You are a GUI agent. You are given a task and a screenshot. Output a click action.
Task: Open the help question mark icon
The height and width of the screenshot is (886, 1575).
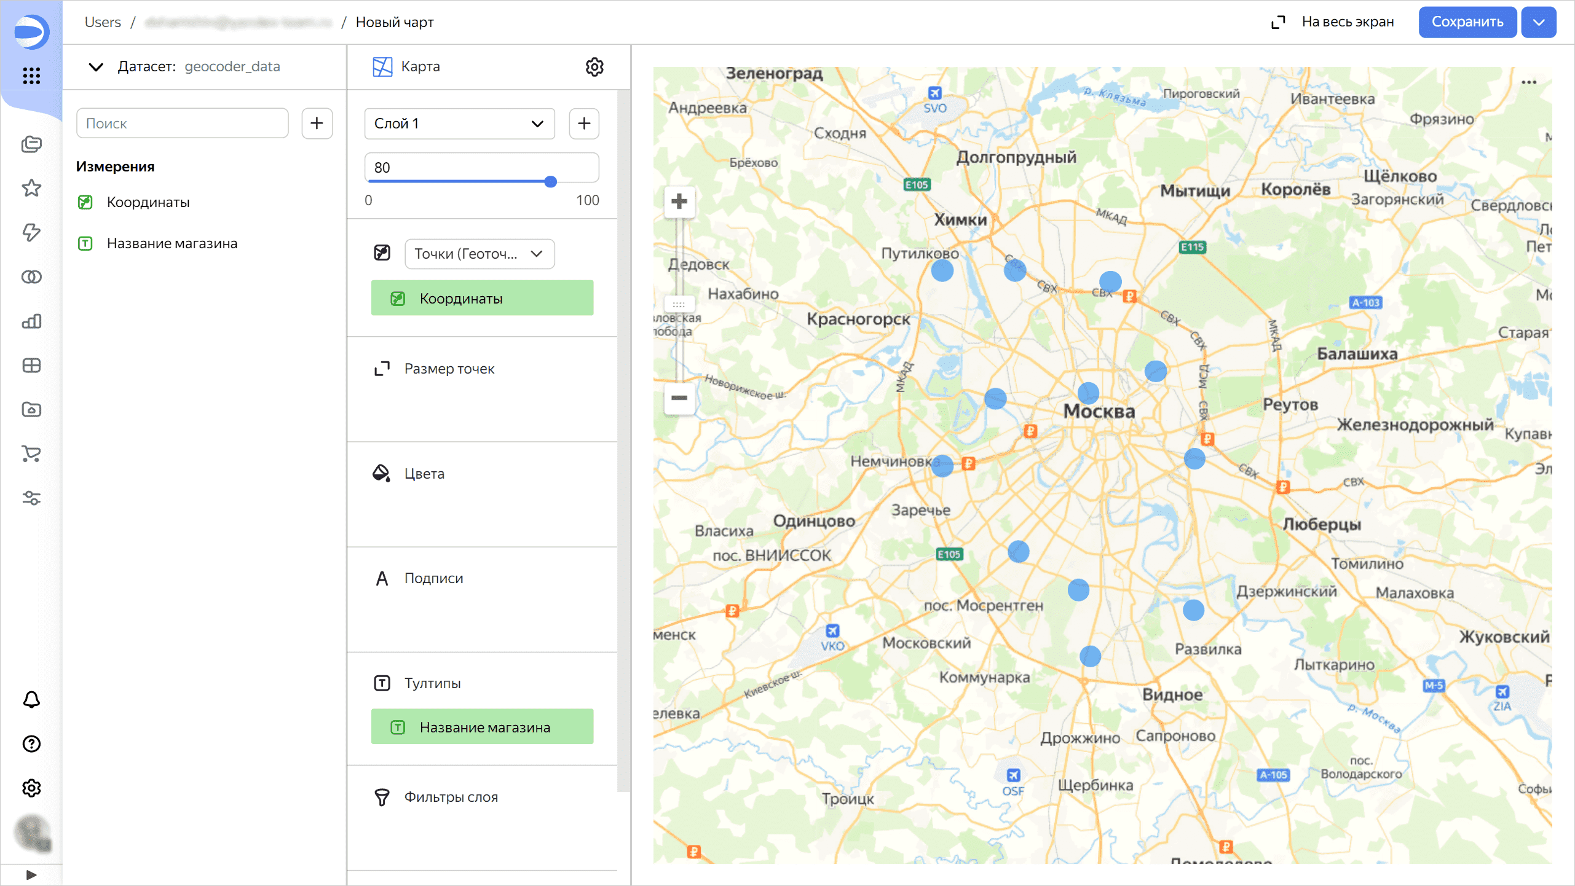(31, 744)
